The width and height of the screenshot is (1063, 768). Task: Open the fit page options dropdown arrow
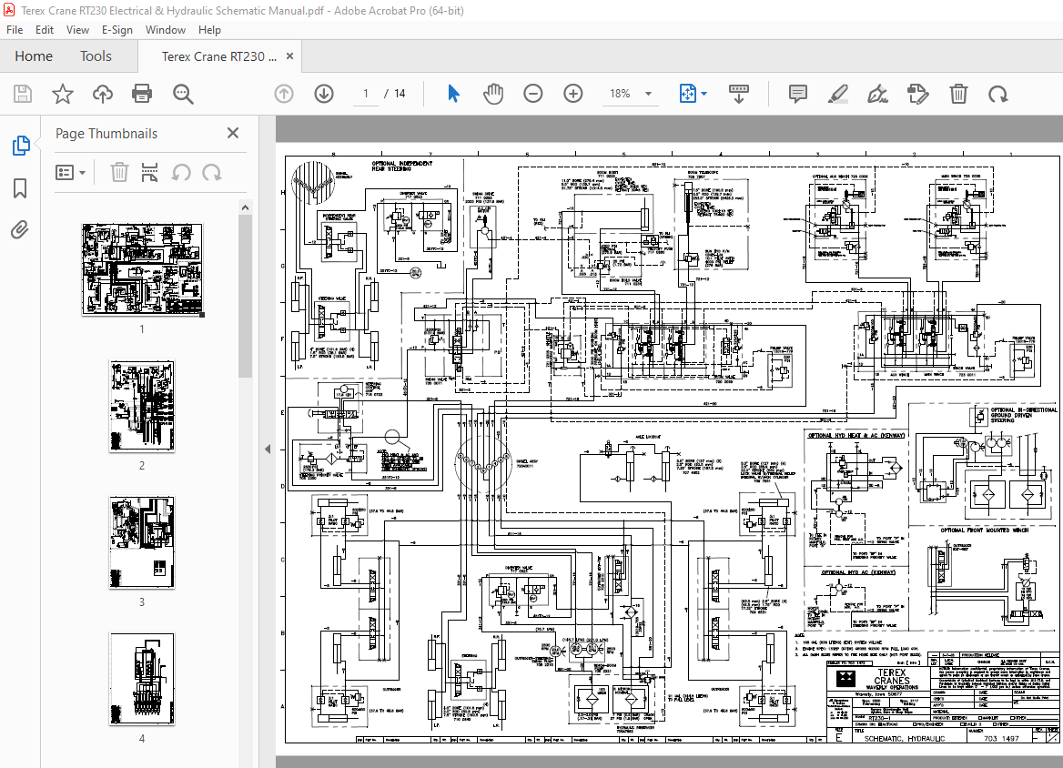(x=704, y=94)
